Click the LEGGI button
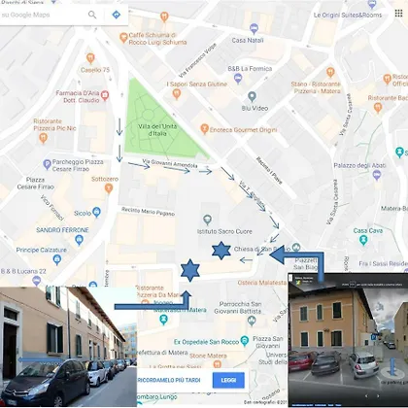 pos(228,380)
